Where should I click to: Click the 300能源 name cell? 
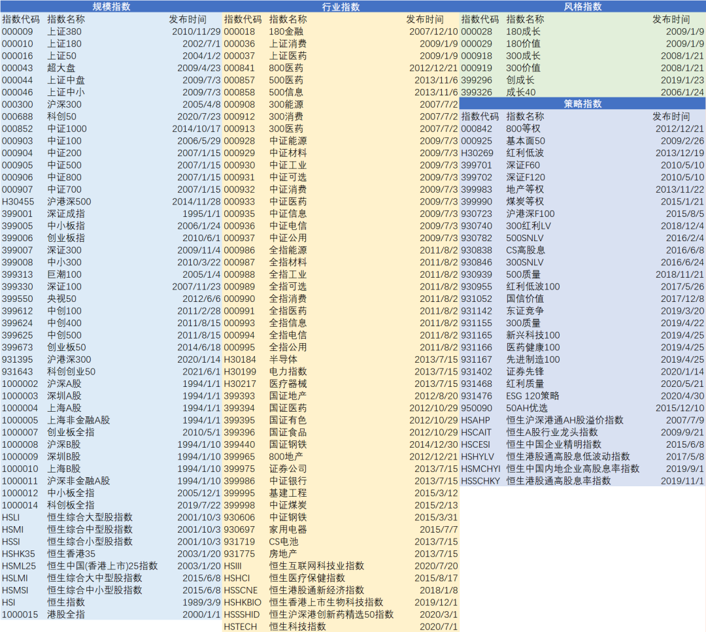coord(286,105)
